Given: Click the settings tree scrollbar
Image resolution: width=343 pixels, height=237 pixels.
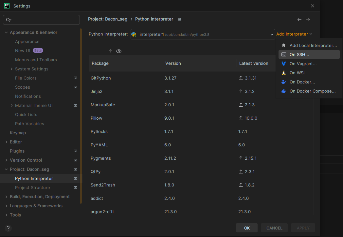Looking at the screenshot, I should 81,116.
